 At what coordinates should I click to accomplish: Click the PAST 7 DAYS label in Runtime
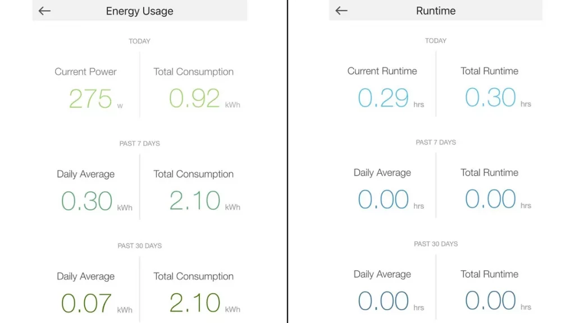436,142
